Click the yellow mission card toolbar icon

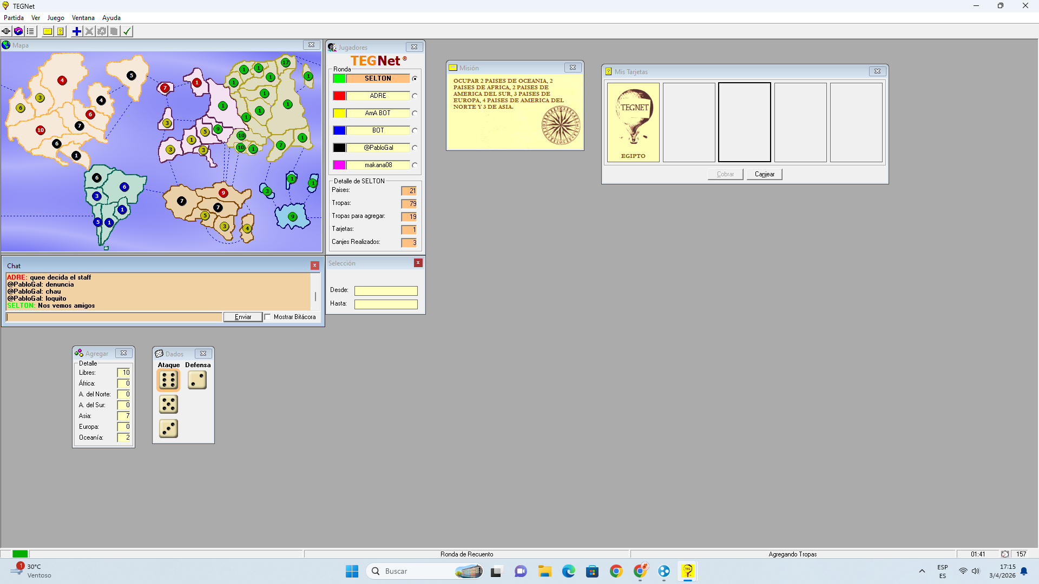[x=48, y=31]
